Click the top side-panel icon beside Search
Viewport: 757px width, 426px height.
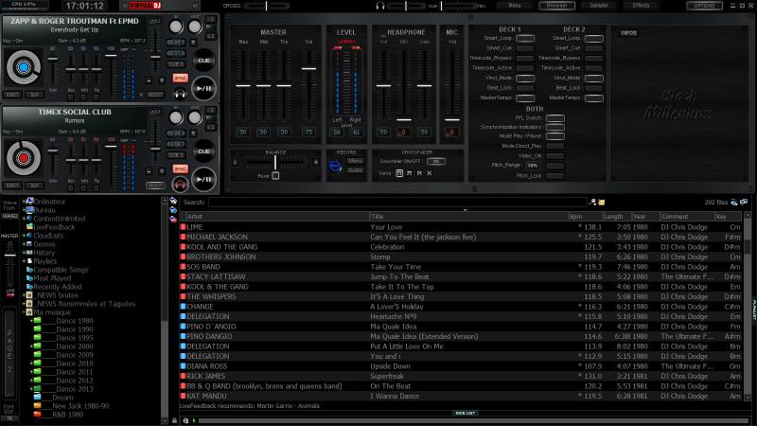pos(173,202)
